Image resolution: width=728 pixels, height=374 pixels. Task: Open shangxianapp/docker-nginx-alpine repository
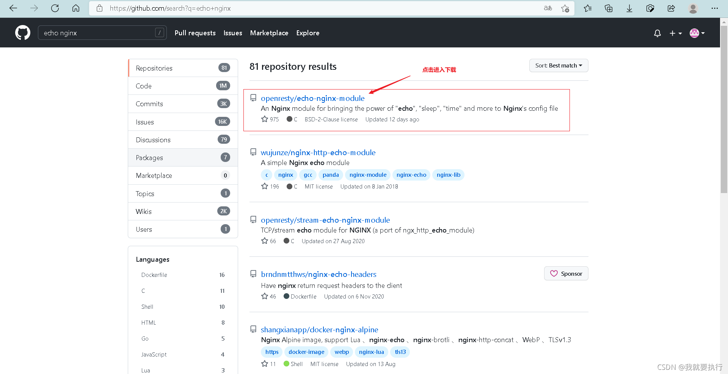(319, 330)
